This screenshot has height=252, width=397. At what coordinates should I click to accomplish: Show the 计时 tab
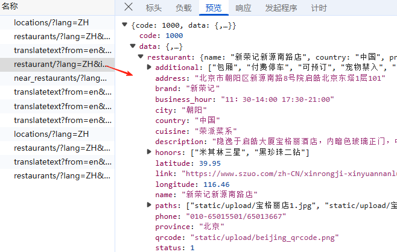point(319,8)
